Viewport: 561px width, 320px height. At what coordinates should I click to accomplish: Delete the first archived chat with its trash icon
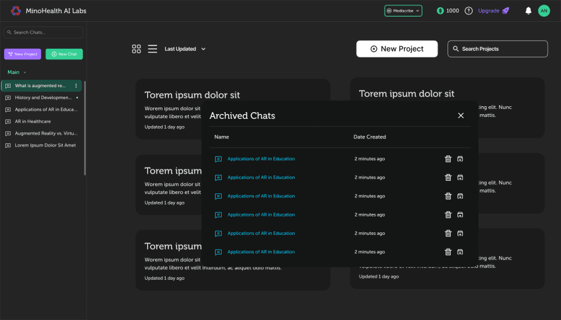click(x=448, y=159)
